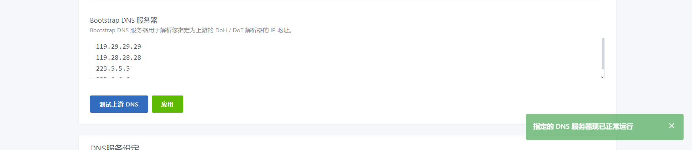Image resolution: width=692 pixels, height=150 pixels.
Task: Click the Bootstrap DNS 服务器 heading
Action: [x=124, y=20]
